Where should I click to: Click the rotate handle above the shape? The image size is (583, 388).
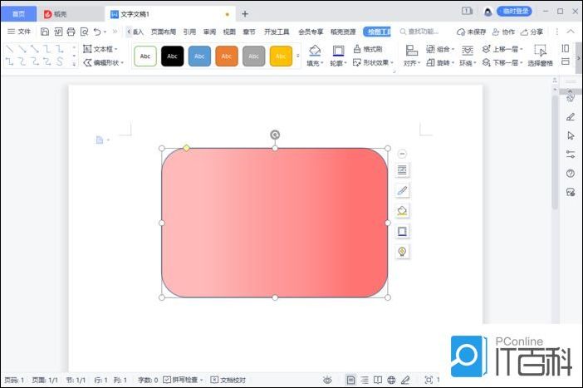point(275,135)
